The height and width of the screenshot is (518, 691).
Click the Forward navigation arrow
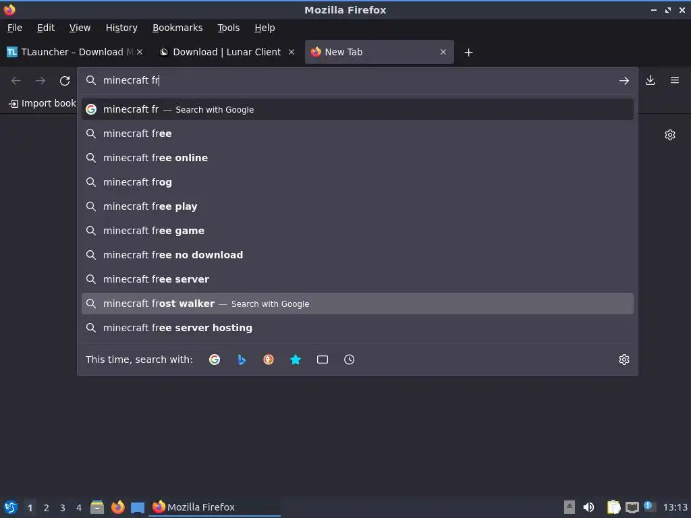pyautogui.click(x=40, y=81)
